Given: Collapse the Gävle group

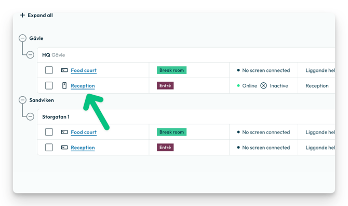Looking at the screenshot, I should (x=22, y=38).
